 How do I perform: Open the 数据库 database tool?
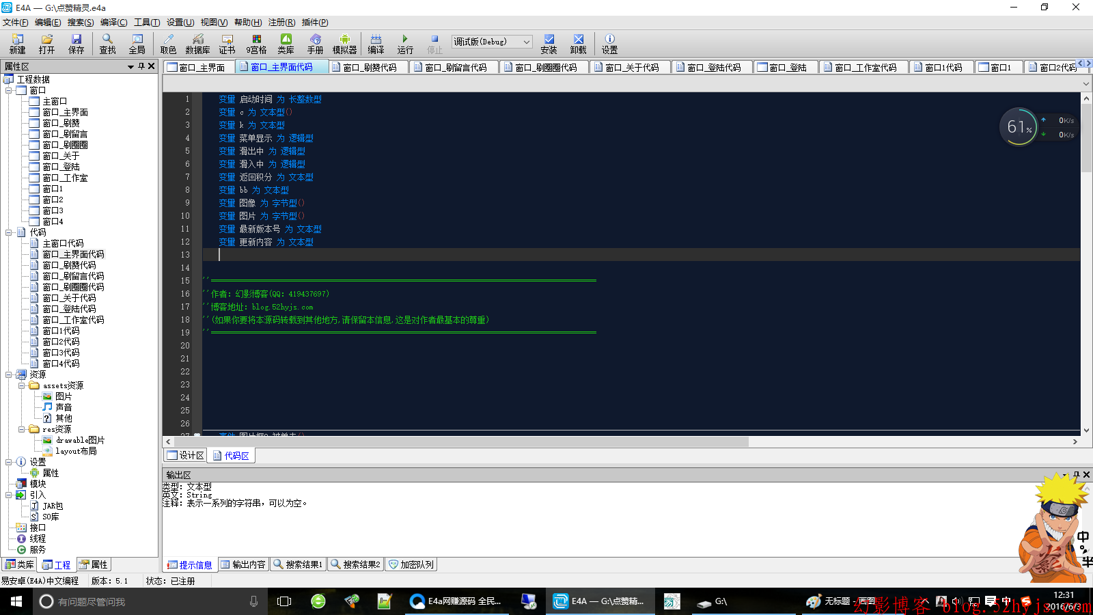coord(197,44)
